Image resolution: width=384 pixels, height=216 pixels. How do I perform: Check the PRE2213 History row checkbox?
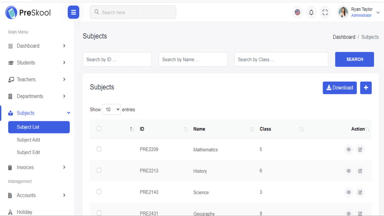point(99,170)
